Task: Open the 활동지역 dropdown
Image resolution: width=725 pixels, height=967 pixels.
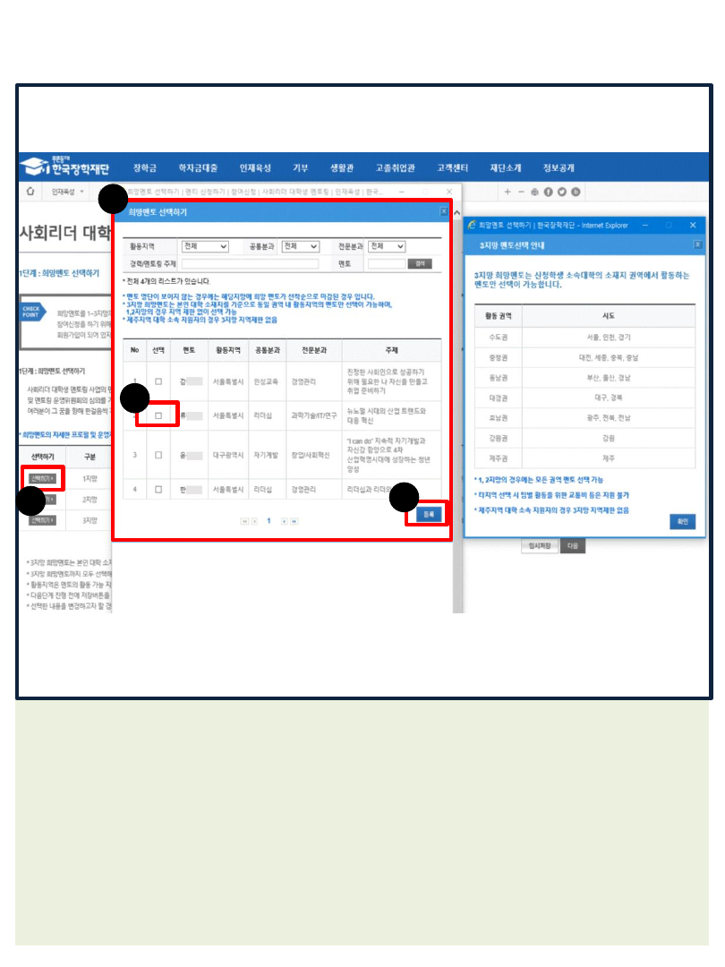Action: [x=205, y=246]
